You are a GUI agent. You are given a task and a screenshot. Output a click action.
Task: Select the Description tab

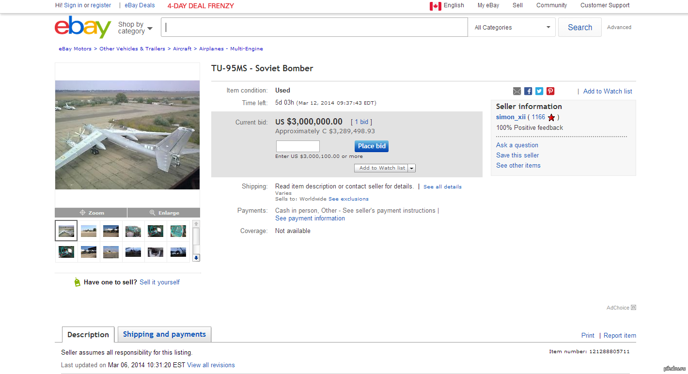pyautogui.click(x=88, y=335)
